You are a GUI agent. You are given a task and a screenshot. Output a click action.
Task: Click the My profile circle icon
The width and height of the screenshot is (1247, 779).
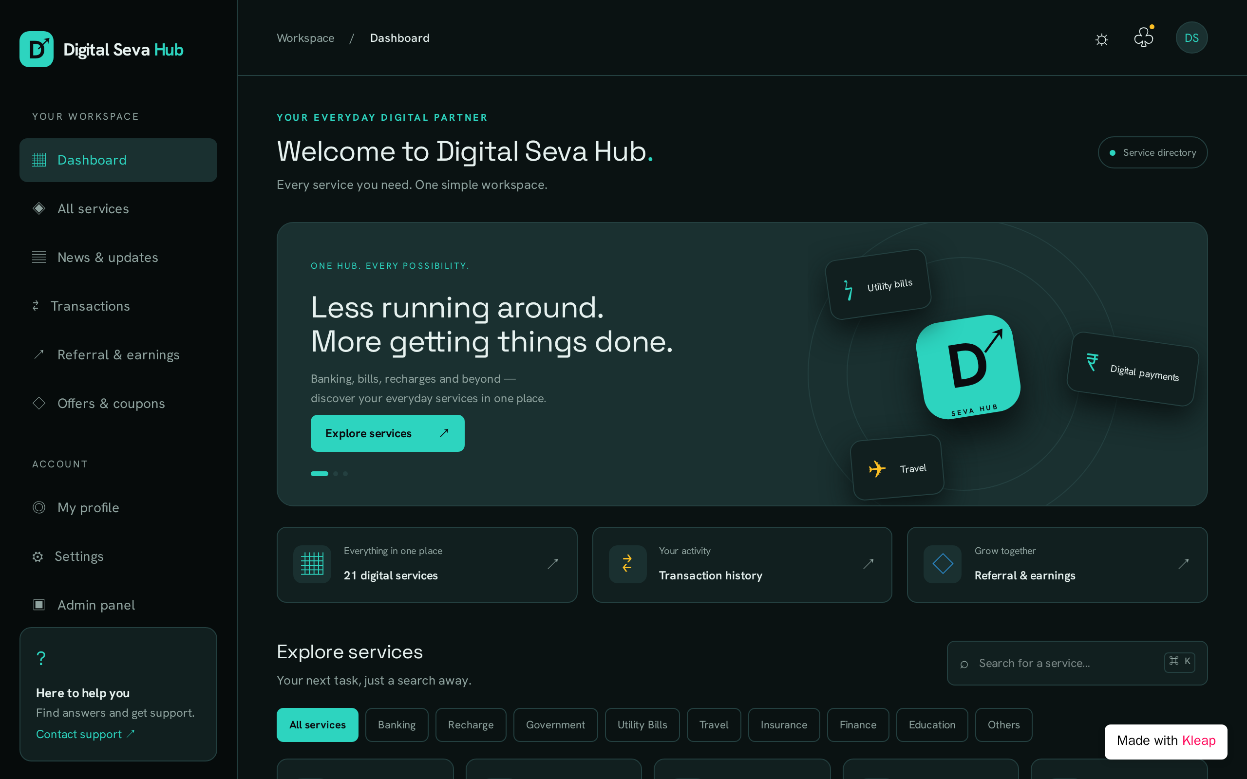[x=39, y=507]
